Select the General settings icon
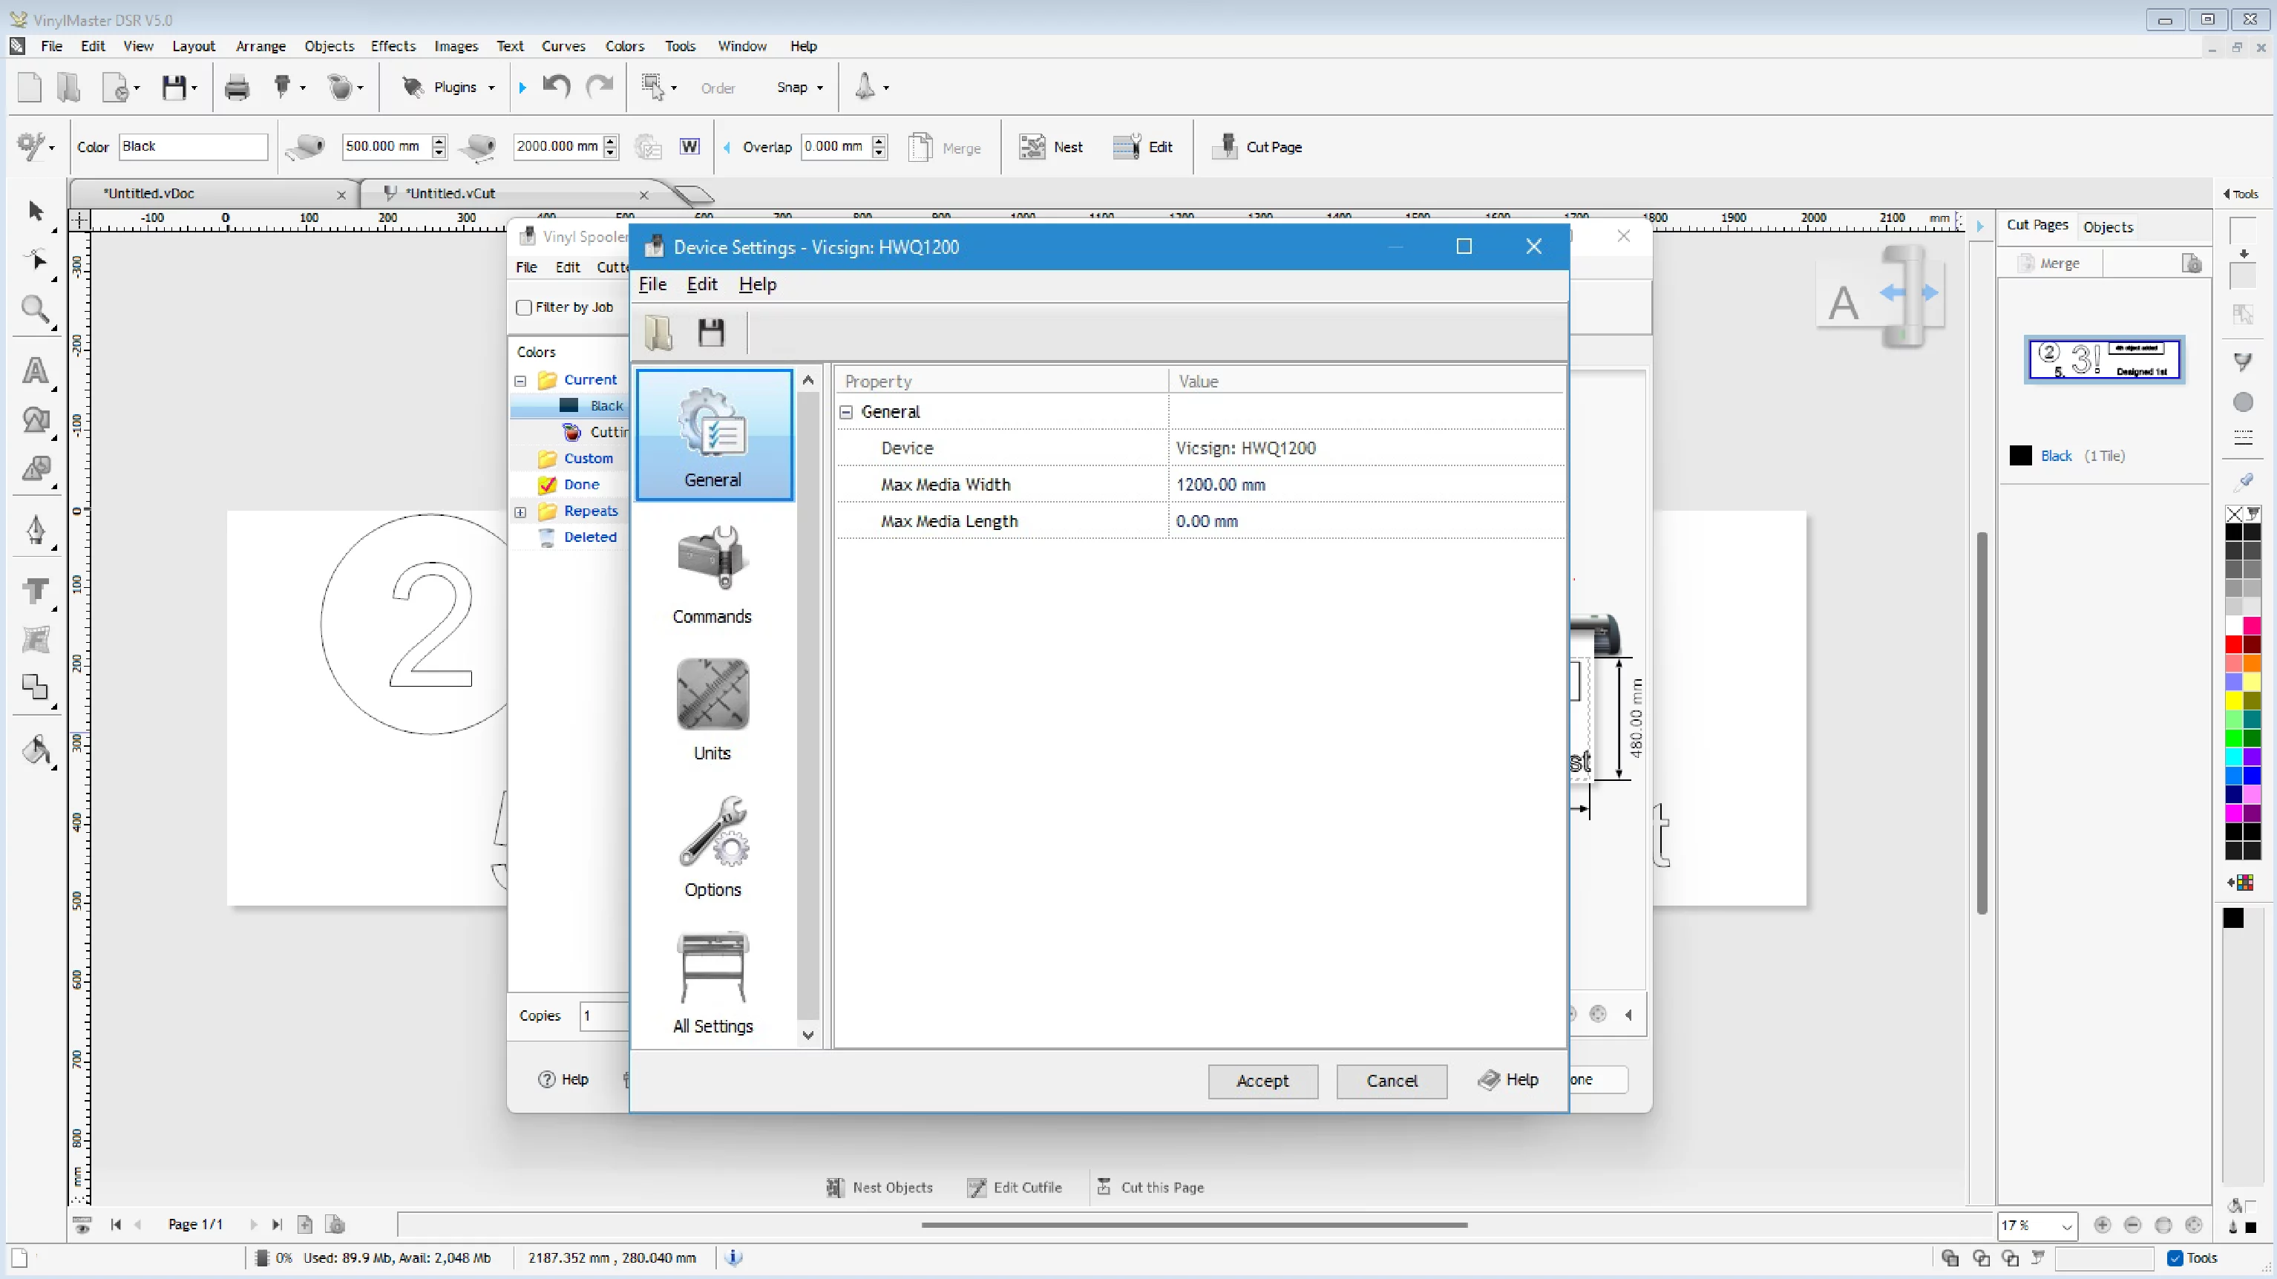 click(x=713, y=435)
